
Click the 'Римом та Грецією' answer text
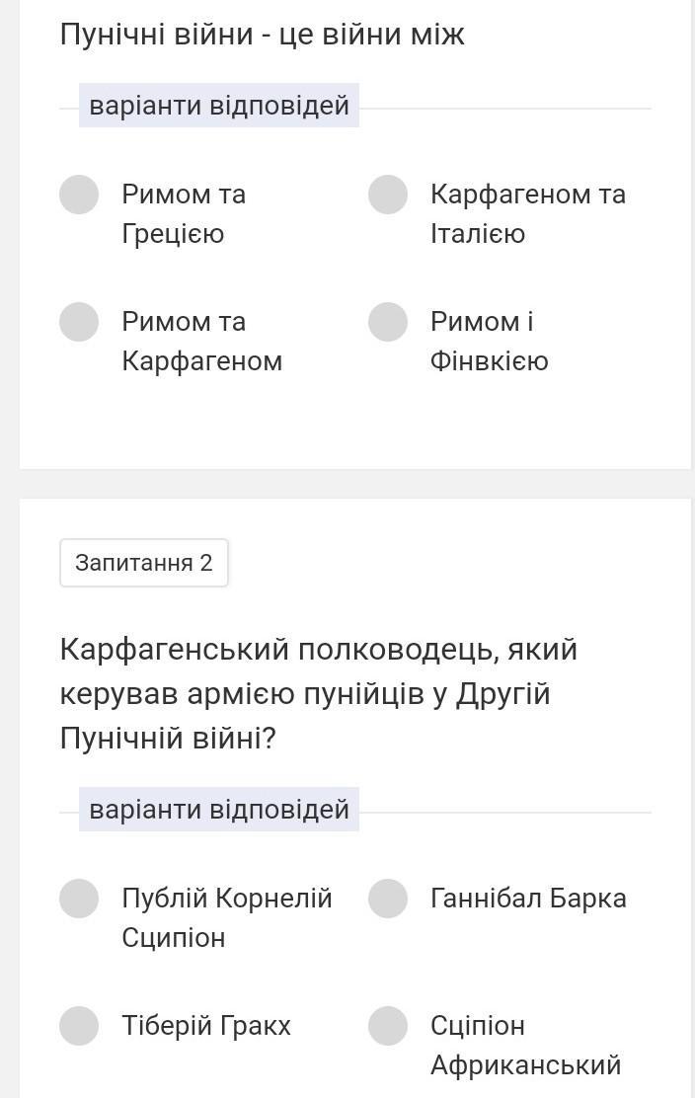pyautogui.click(x=184, y=213)
